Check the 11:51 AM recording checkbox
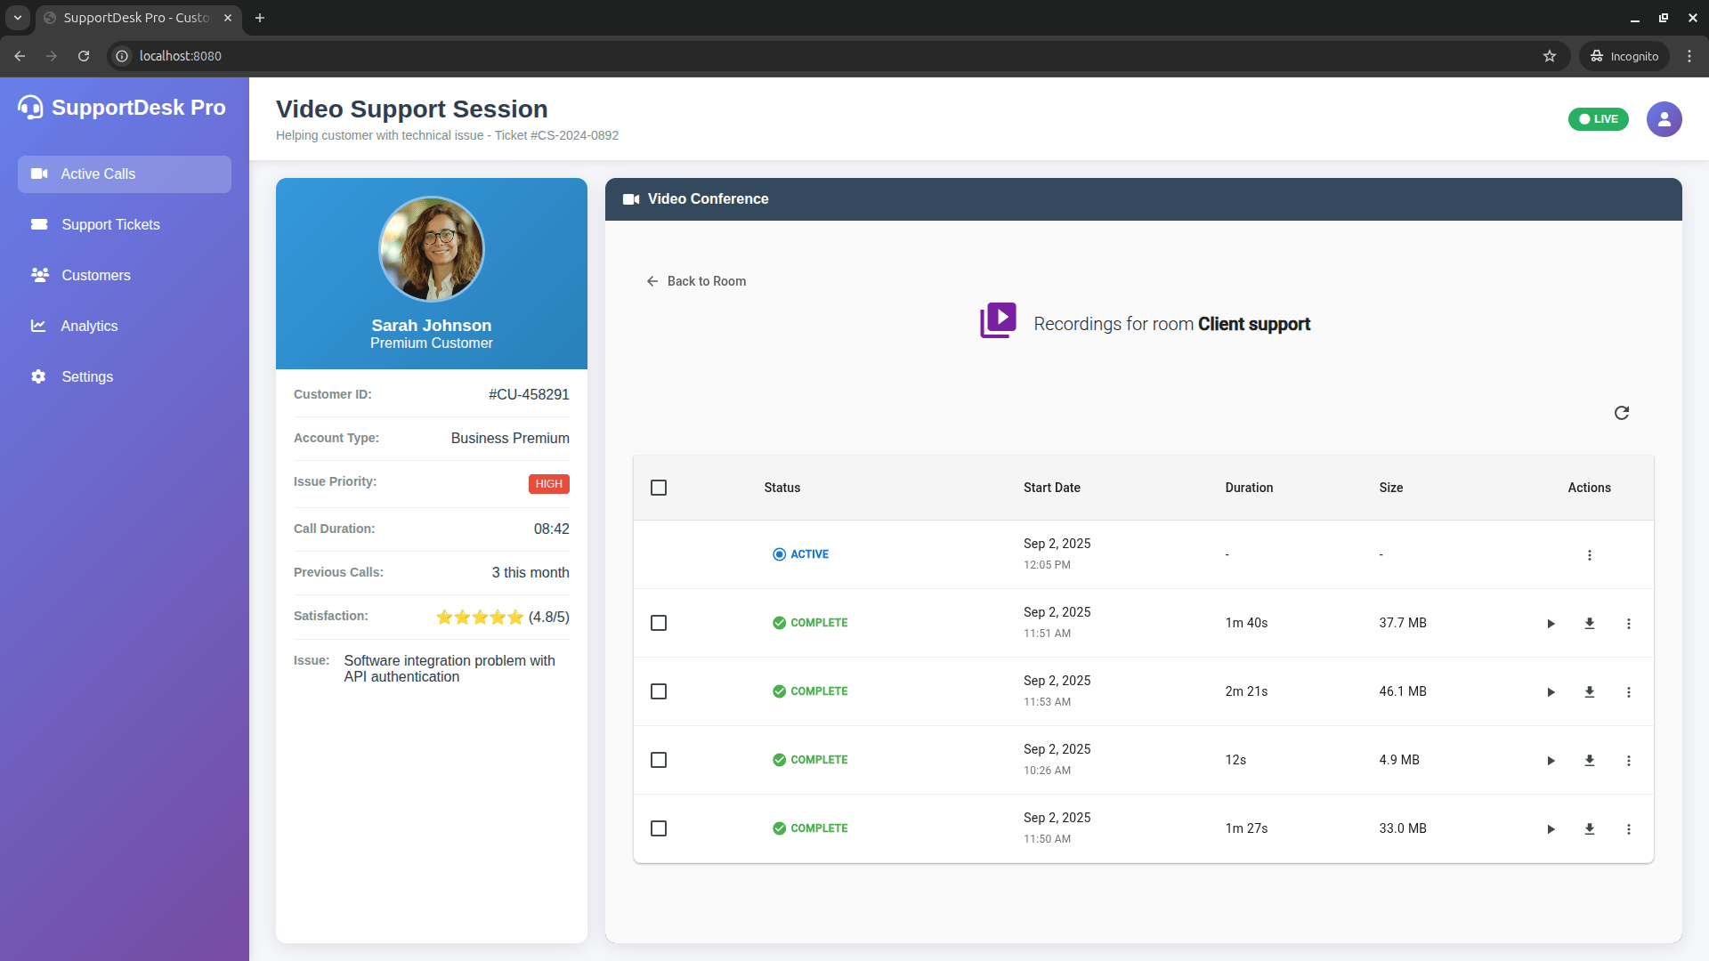Image resolution: width=1709 pixels, height=961 pixels. click(659, 623)
